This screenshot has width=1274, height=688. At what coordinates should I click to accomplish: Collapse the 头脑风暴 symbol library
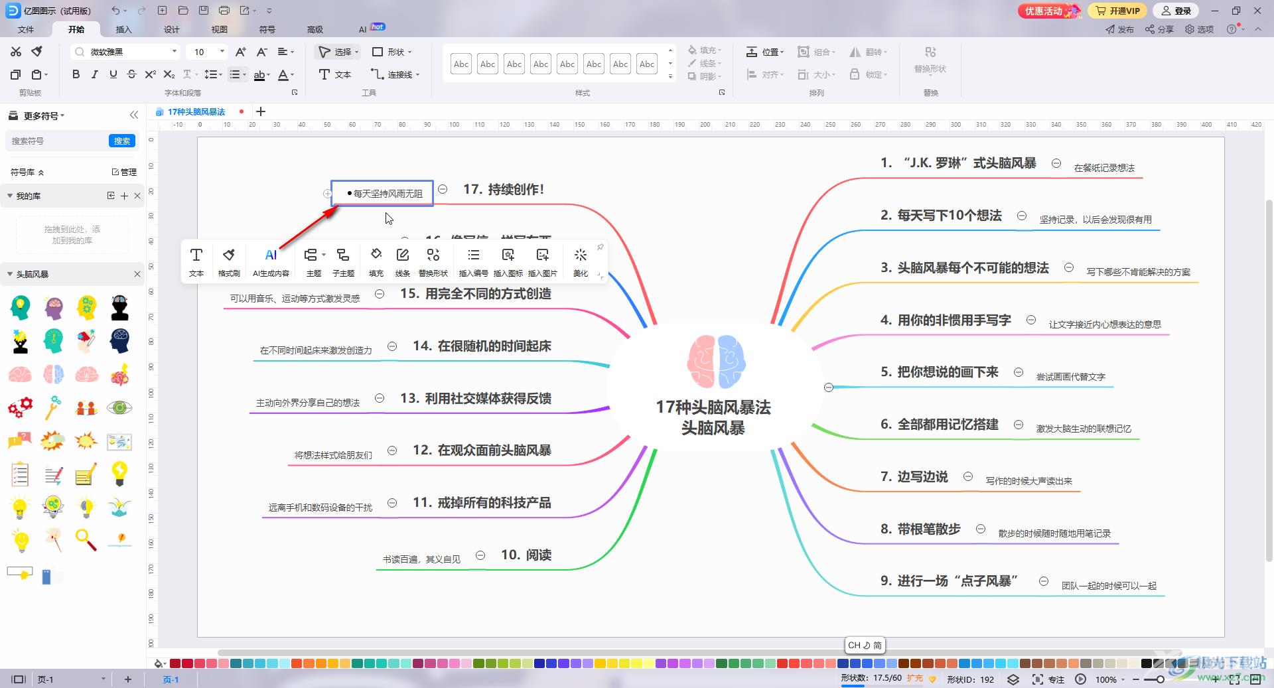(x=10, y=274)
